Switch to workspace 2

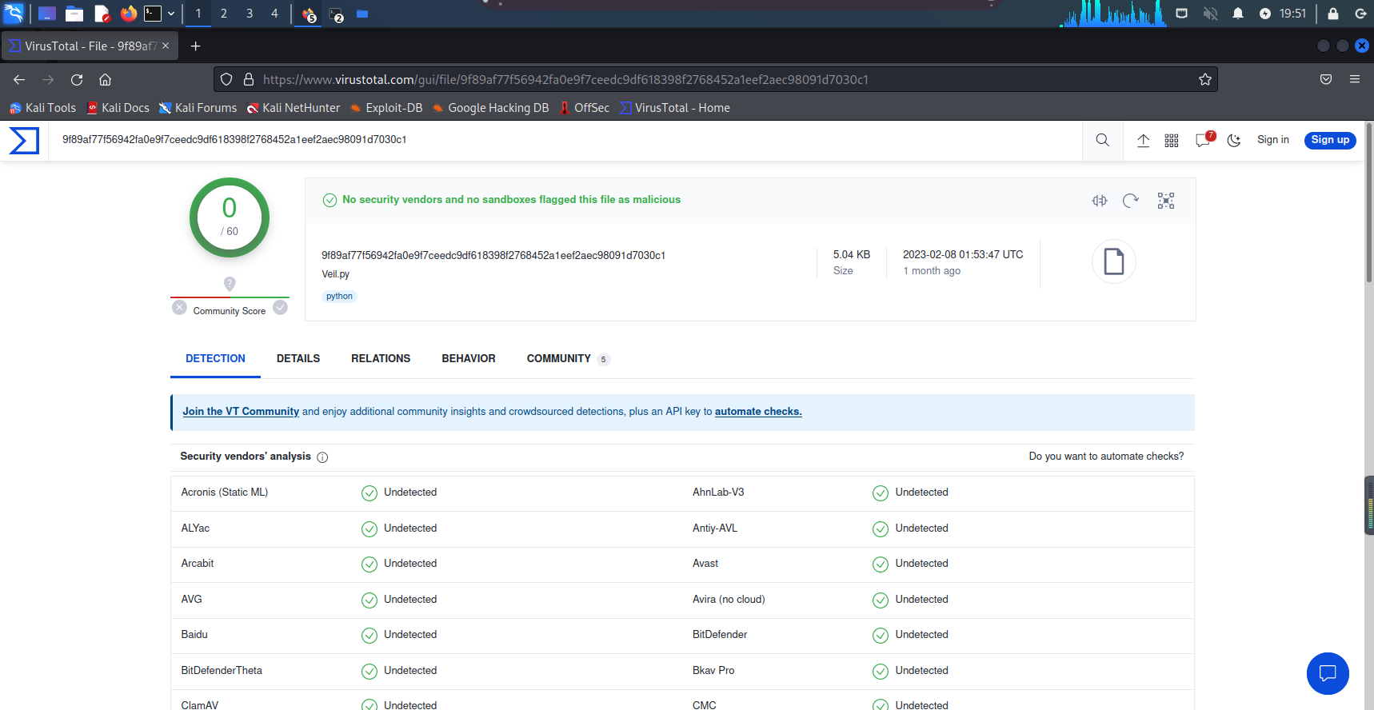click(224, 14)
